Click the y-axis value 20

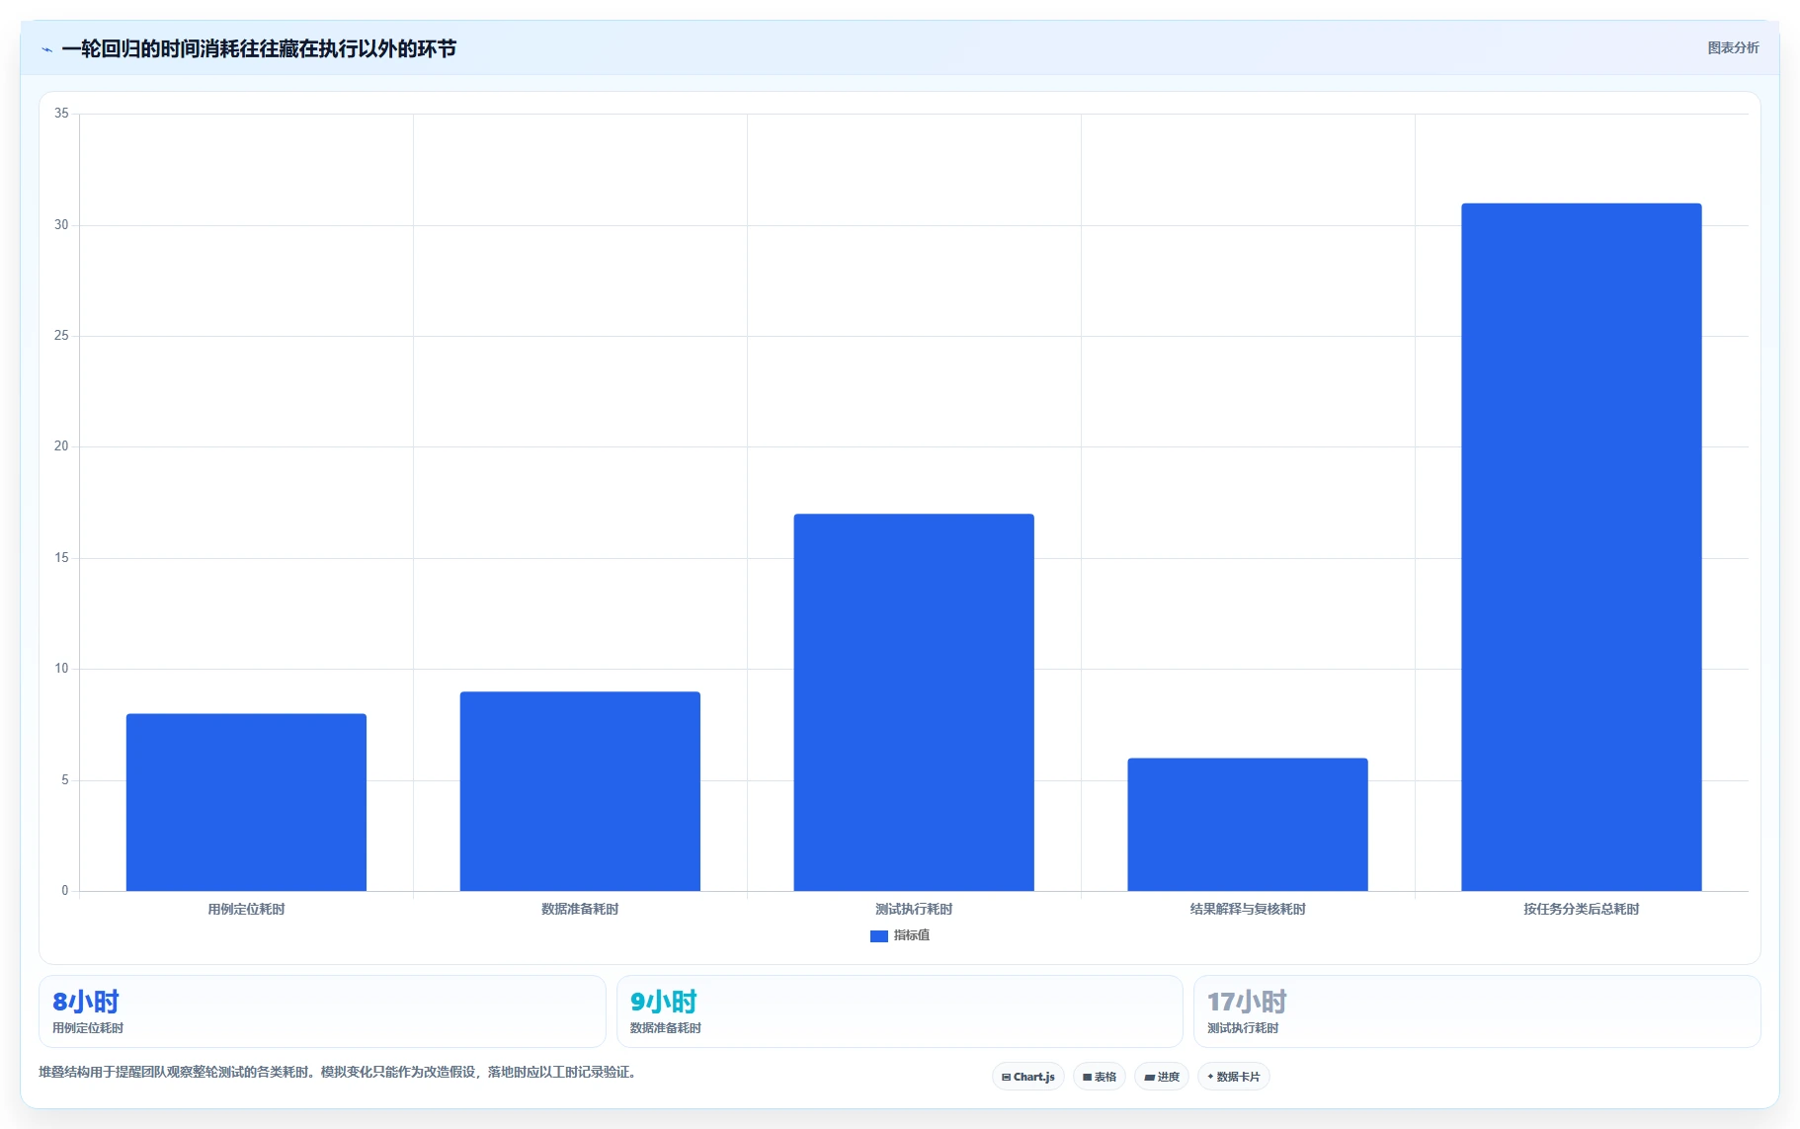(x=61, y=446)
